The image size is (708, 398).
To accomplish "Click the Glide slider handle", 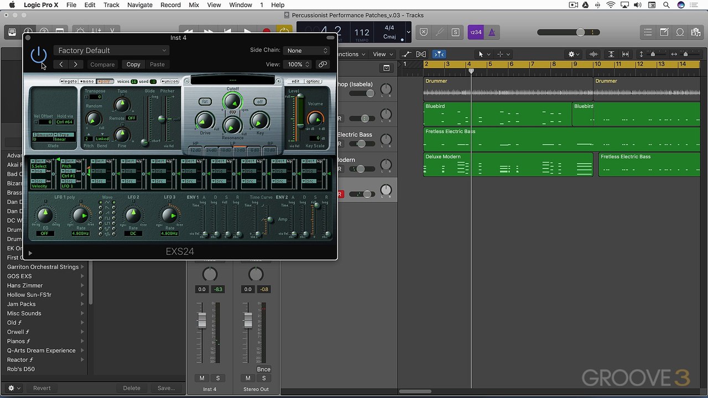I will click(145, 142).
